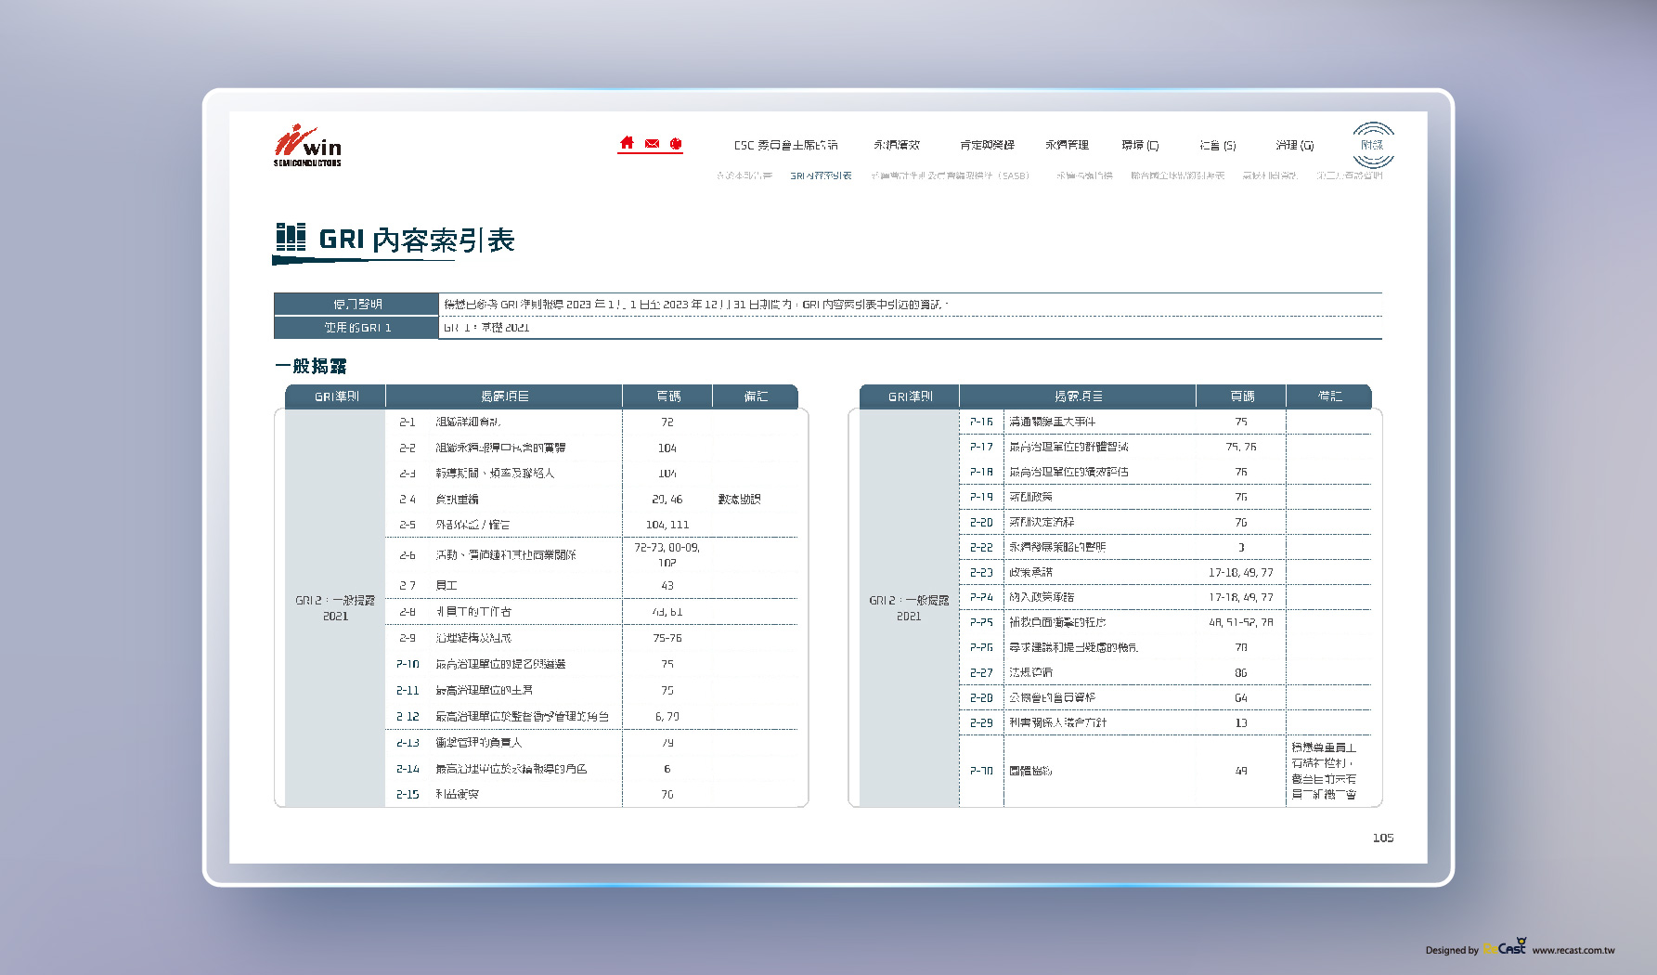Image resolution: width=1657 pixels, height=975 pixels.
Task: Click the 員工 disclosure in row 2-7
Action: [447, 585]
